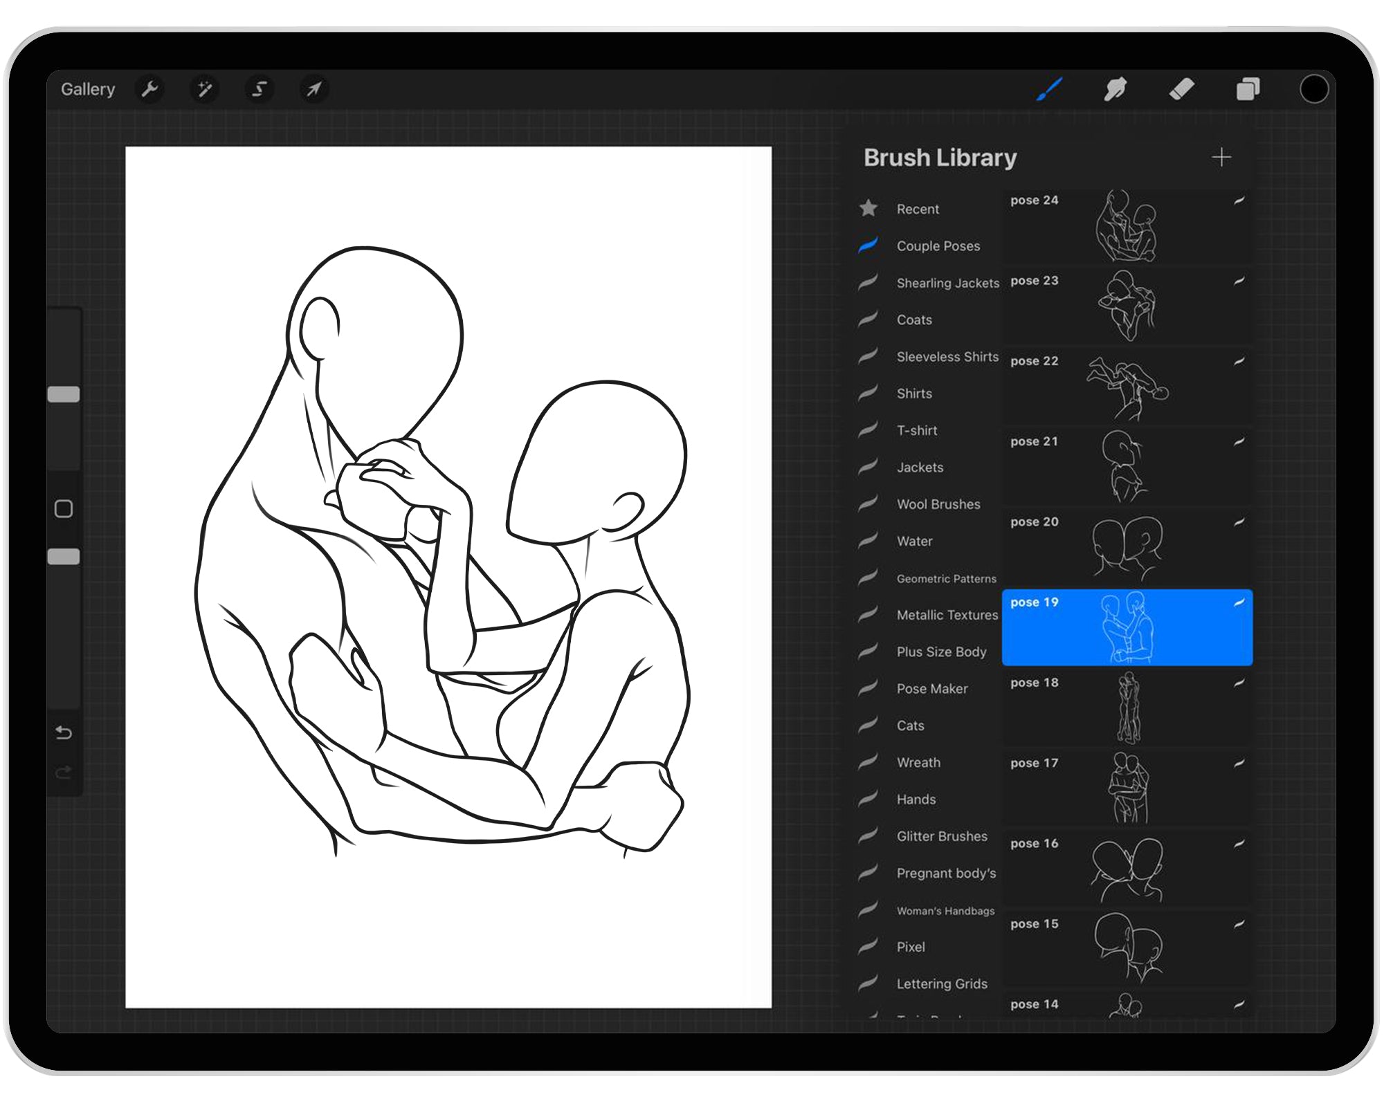Screen dimensions: 1384x1099
Task: Select the Transform arrow tool
Action: 313,89
